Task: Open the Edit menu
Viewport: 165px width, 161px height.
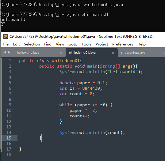Action: (16, 44)
